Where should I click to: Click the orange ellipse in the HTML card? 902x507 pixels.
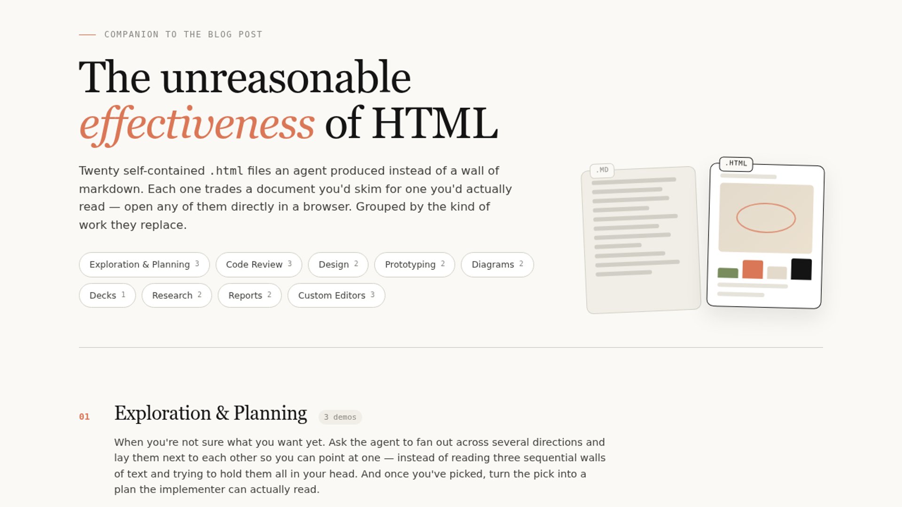(x=766, y=218)
